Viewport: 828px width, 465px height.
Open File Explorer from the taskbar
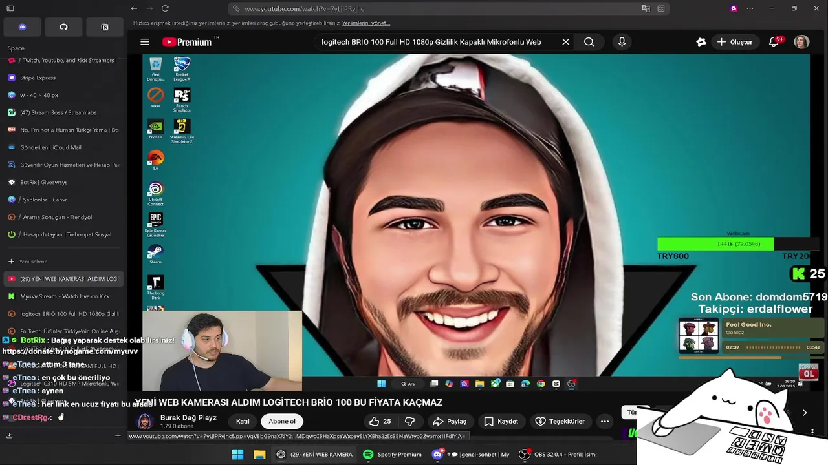[x=259, y=454]
